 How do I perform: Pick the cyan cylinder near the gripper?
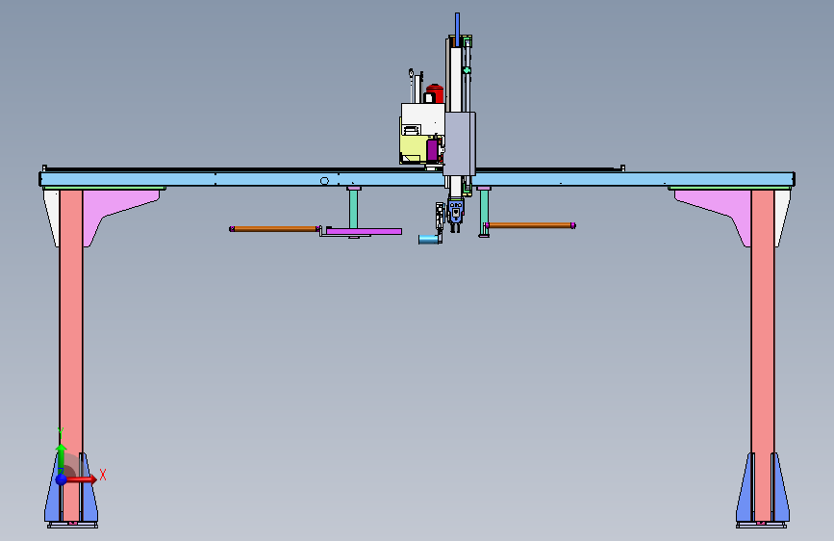tap(428, 240)
